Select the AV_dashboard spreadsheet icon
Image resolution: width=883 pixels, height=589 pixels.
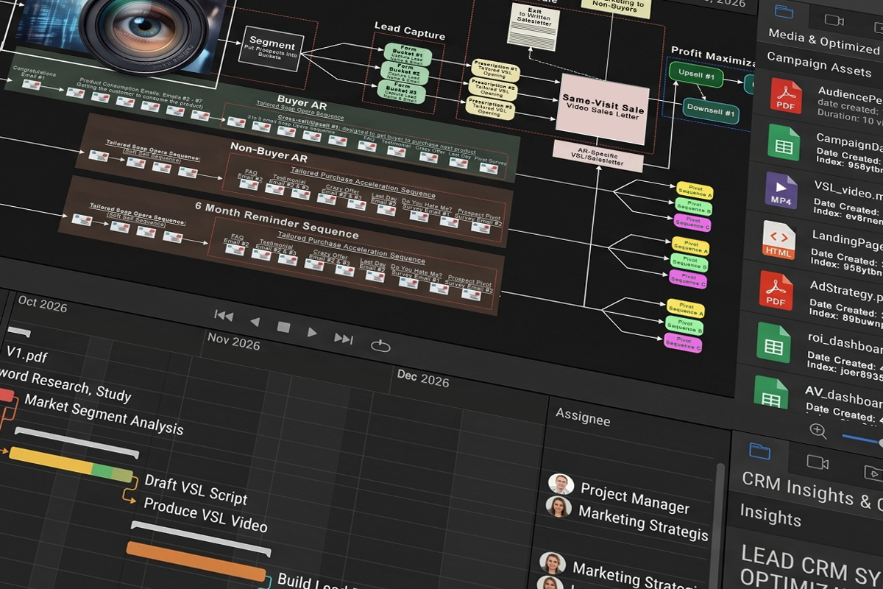click(770, 392)
